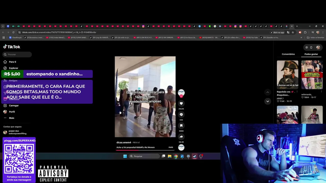Open the dicas.enem4 profile link under video
326x183 pixels.
124,142
